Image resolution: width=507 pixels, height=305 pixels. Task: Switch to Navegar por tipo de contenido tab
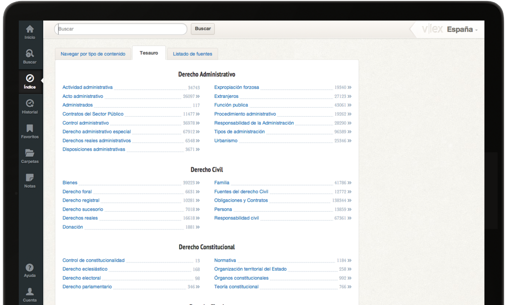click(x=93, y=54)
